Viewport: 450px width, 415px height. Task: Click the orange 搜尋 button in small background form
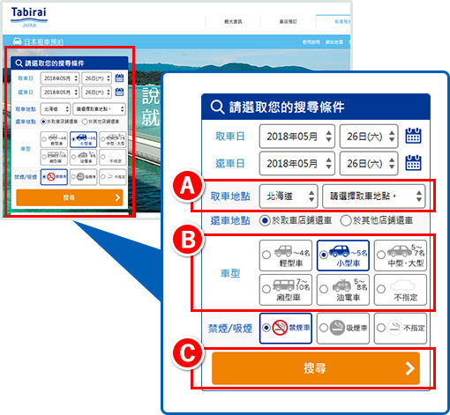[70, 197]
